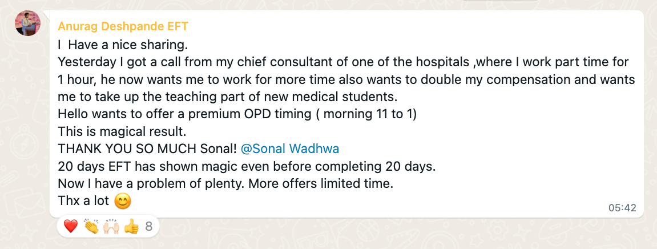Open the reaction count showing 8
Viewport: 657px width, 249px height.
click(x=149, y=227)
